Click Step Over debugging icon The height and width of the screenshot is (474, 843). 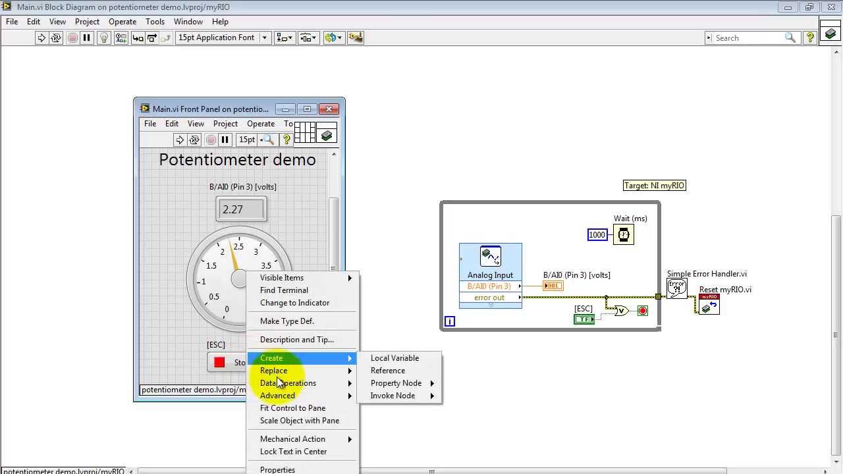151,38
